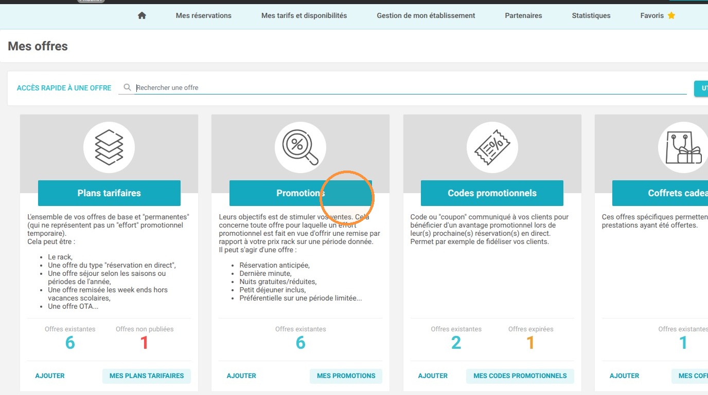Click the coupon ticket Codes promotionnels icon
708x395 pixels.
pos(492,147)
